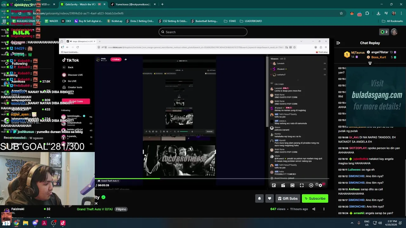Open the Basketball Betting bookmark
406x228 pixels.
tap(204, 21)
